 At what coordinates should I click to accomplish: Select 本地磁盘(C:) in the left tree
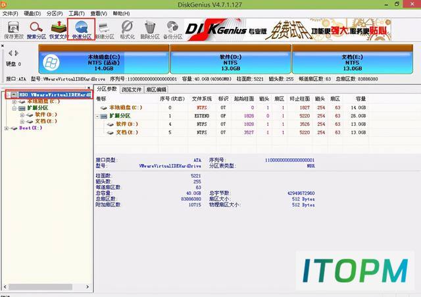(43, 101)
